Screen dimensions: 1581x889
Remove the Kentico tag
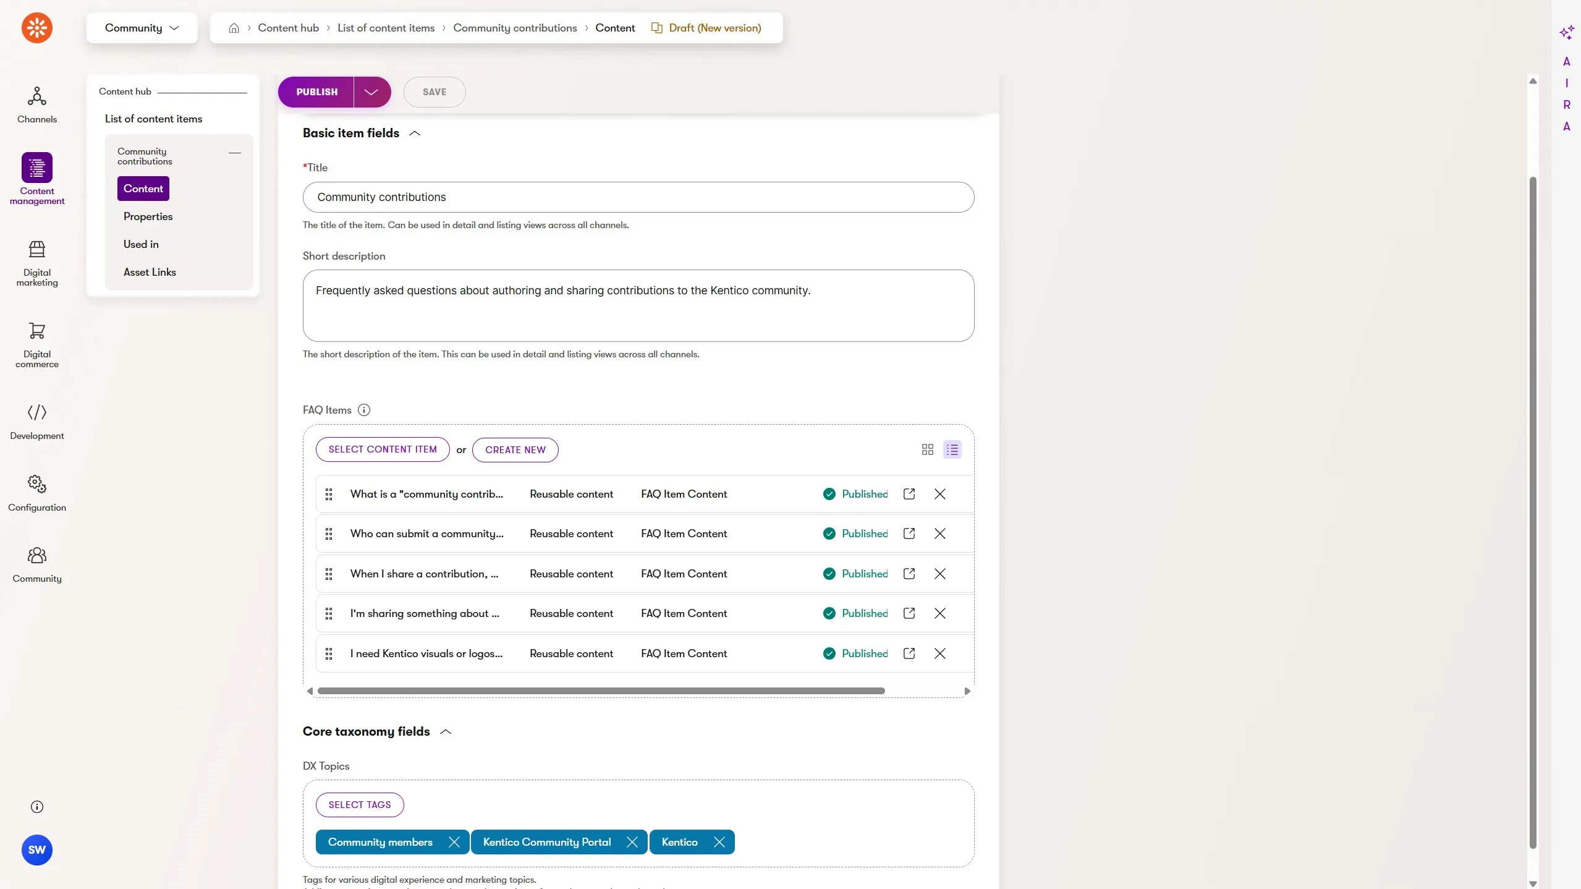click(719, 842)
